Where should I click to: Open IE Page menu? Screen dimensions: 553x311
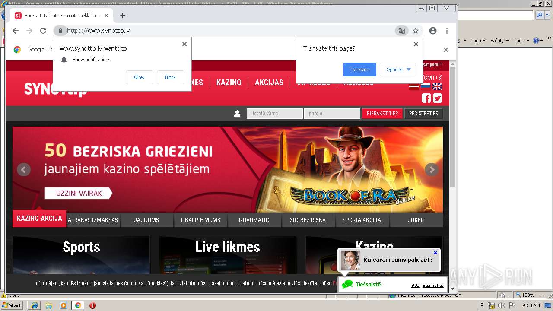(x=477, y=41)
